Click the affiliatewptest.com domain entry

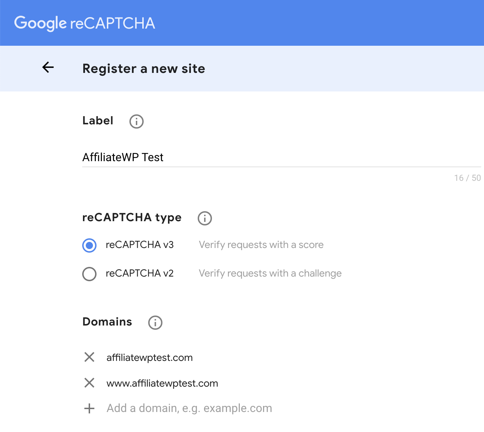(x=150, y=357)
